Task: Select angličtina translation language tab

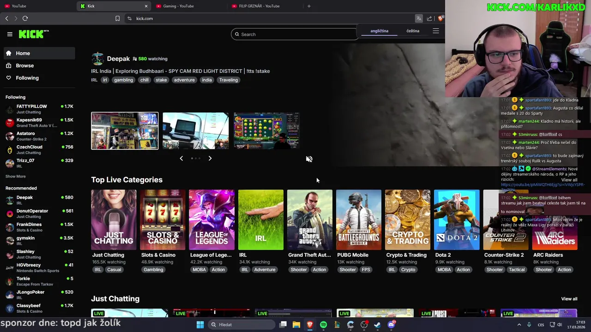Action: pos(379,31)
